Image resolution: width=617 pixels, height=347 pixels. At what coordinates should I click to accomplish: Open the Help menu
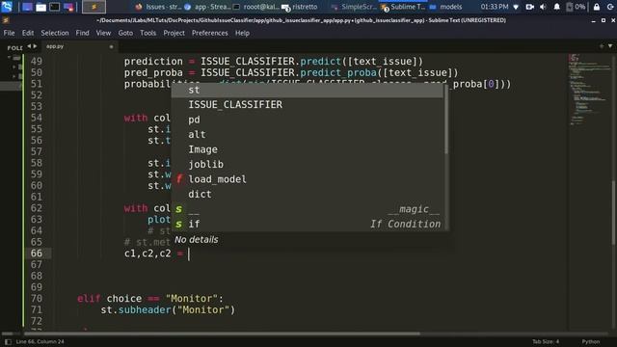point(242,33)
